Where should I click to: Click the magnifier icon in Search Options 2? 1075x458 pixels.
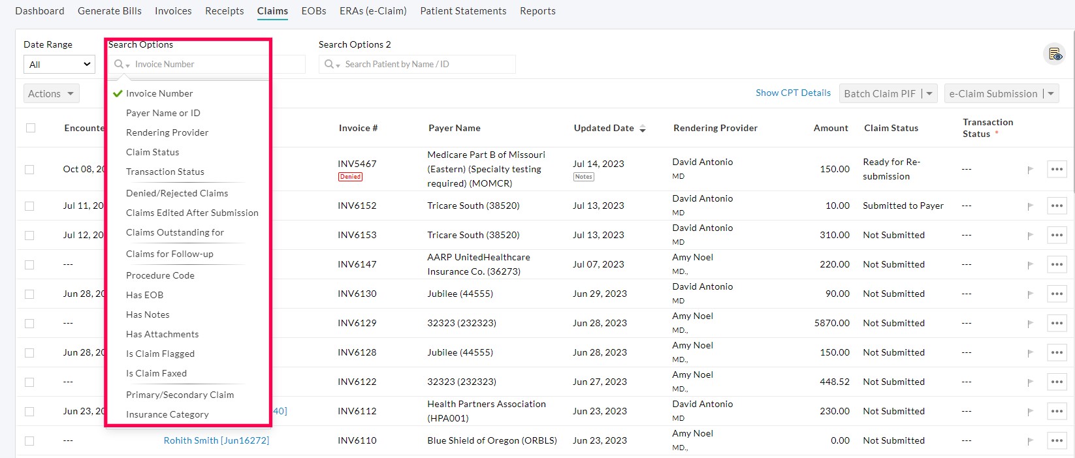click(x=329, y=64)
